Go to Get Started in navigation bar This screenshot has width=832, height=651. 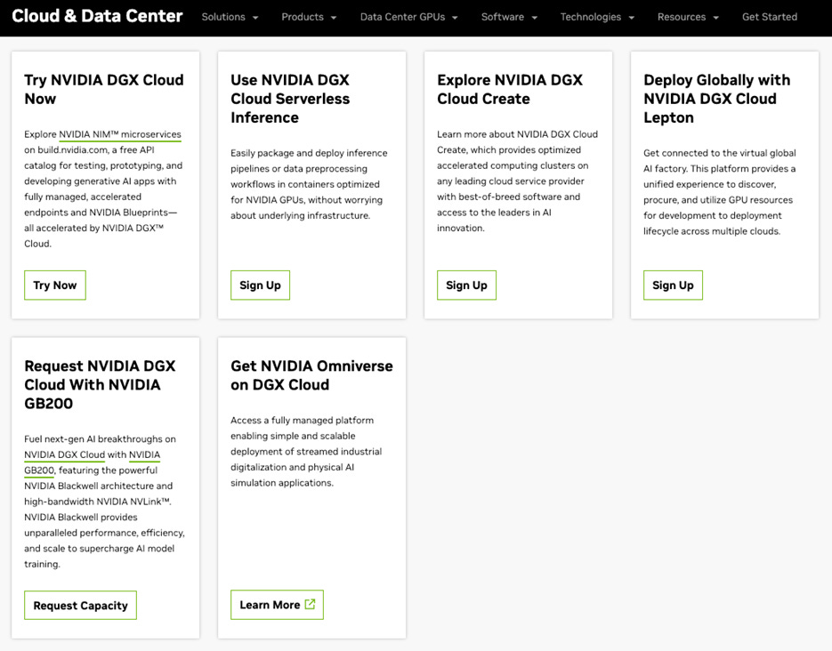[770, 17]
